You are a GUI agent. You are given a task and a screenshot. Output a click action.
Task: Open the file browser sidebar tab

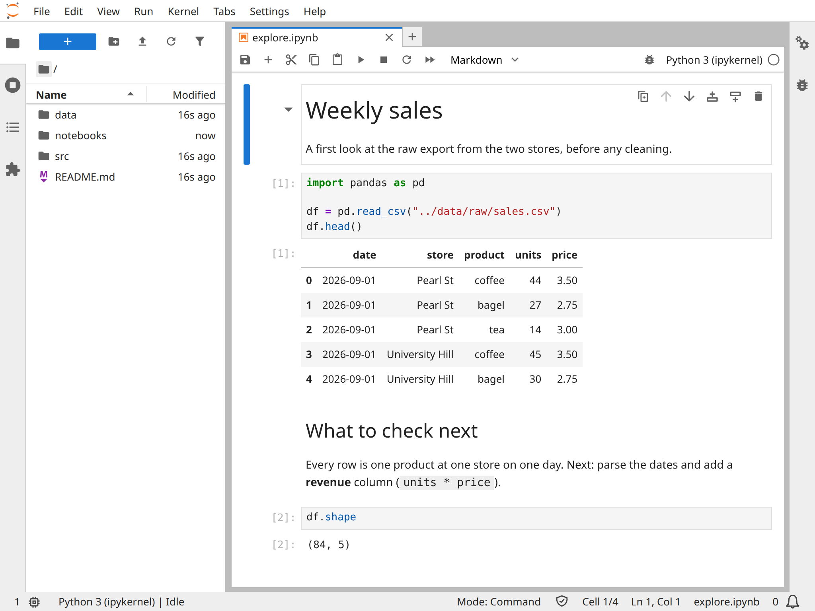click(x=13, y=43)
